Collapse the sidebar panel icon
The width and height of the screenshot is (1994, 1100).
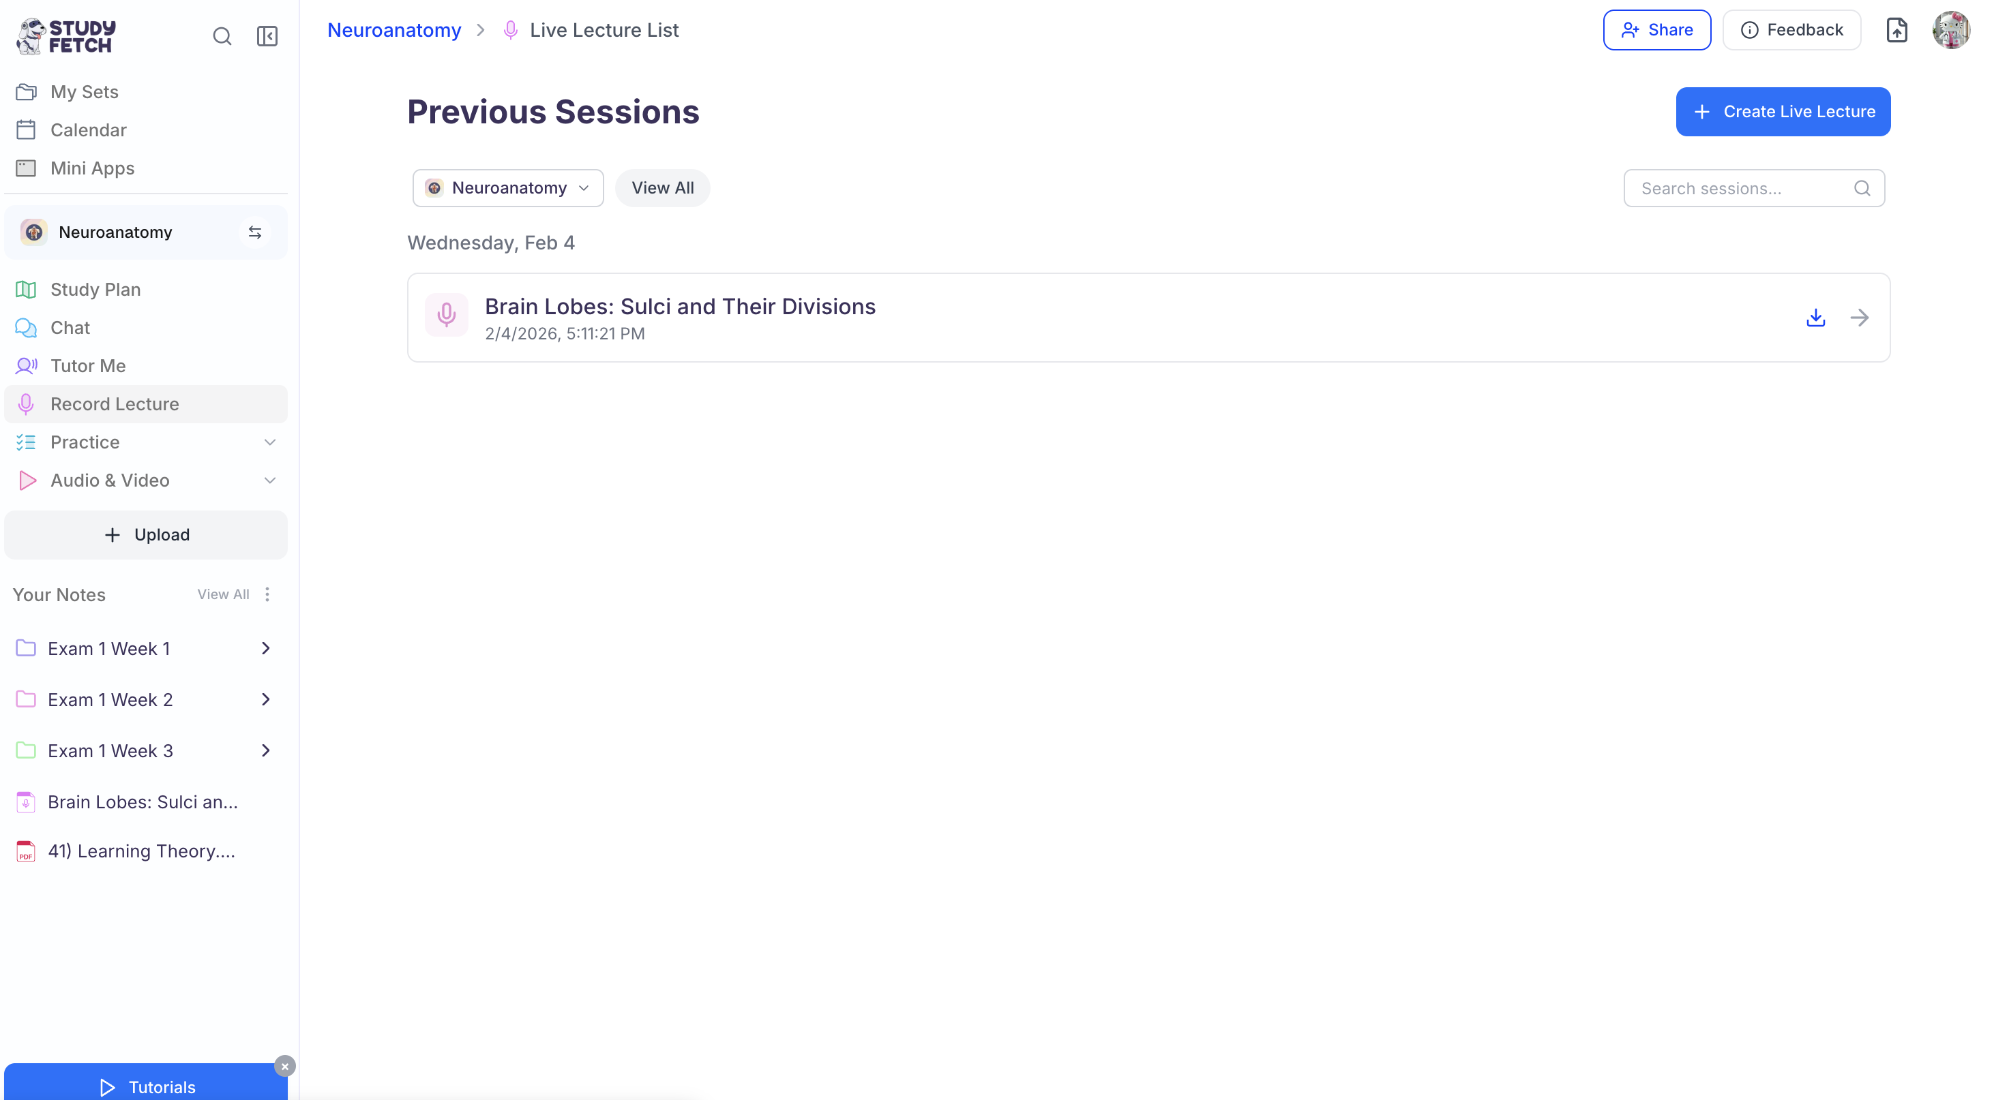267,36
